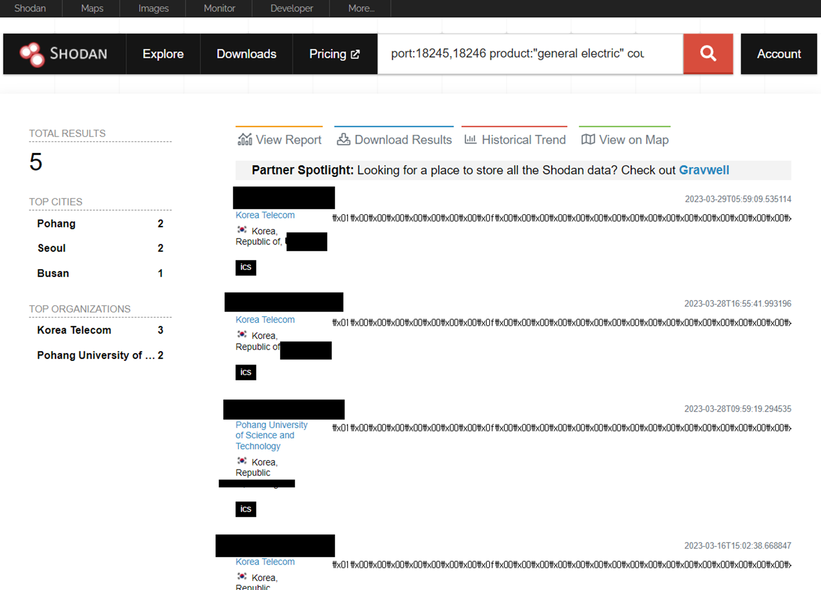This screenshot has width=821, height=590.
Task: Open Korea Telecom link in the 05:59:09 result
Action: click(265, 215)
